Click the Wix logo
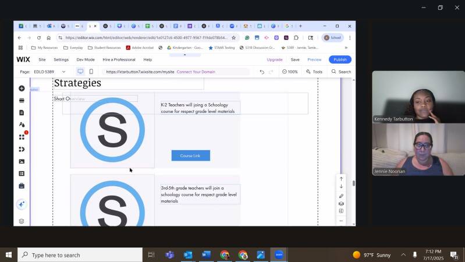 pyautogui.click(x=23, y=59)
